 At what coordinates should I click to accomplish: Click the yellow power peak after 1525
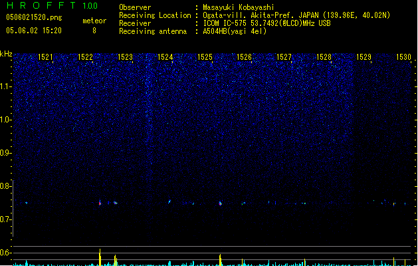point(220,260)
